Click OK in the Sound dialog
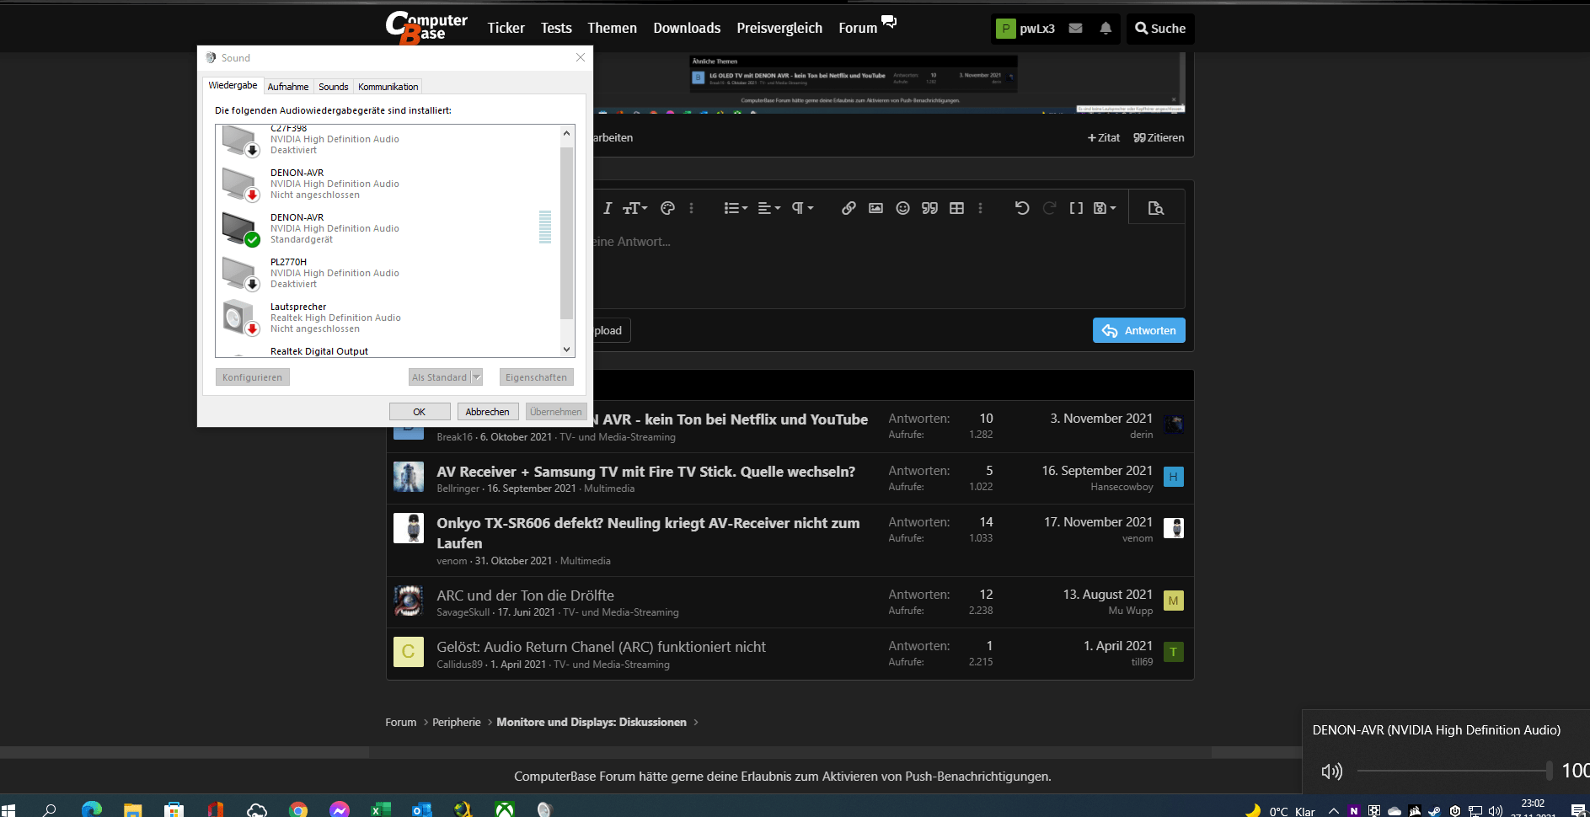The height and width of the screenshot is (817, 1590). 420,412
